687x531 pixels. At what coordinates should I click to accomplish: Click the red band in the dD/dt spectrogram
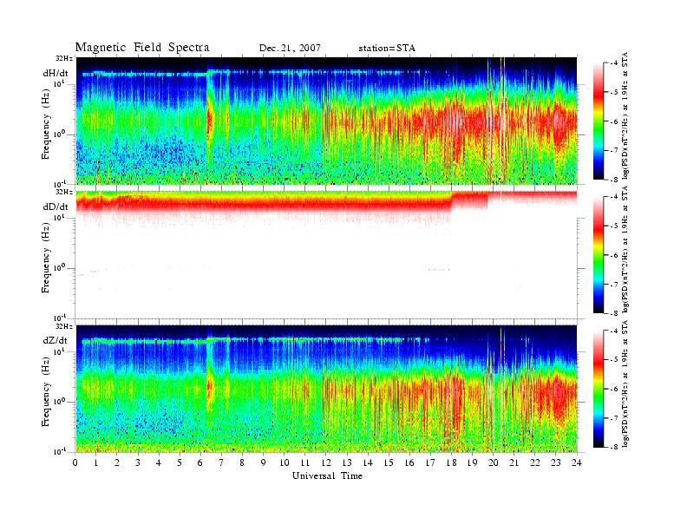[x=263, y=203]
